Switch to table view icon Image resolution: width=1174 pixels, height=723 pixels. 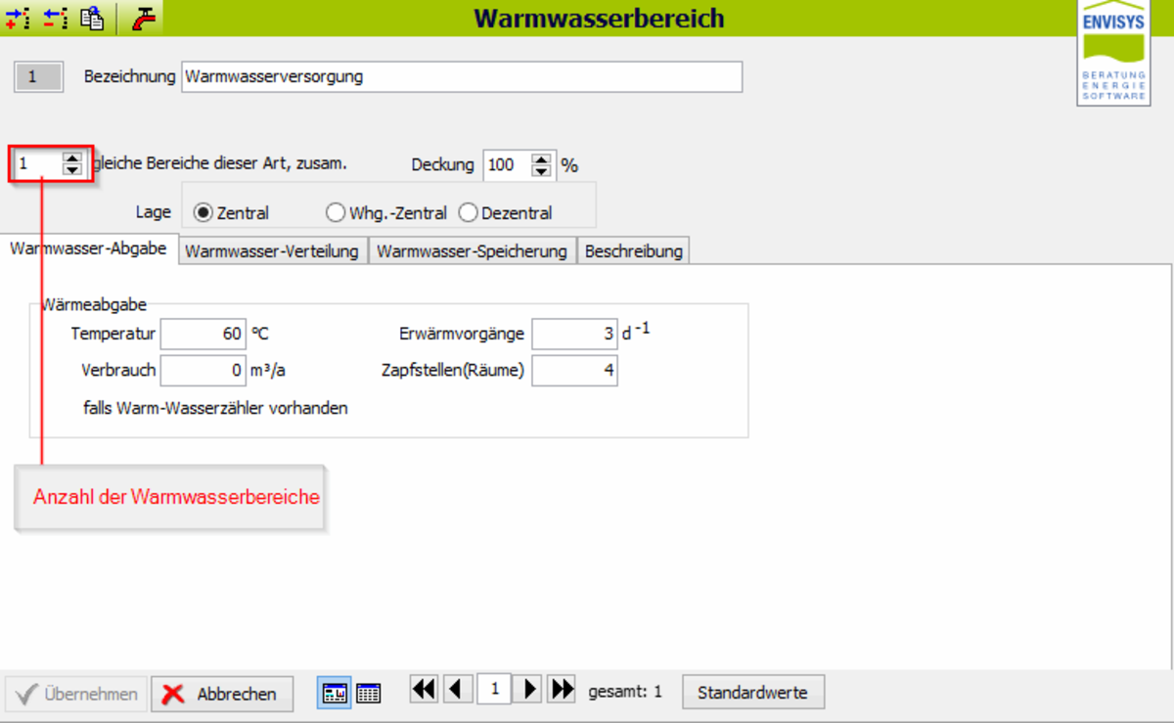click(368, 693)
